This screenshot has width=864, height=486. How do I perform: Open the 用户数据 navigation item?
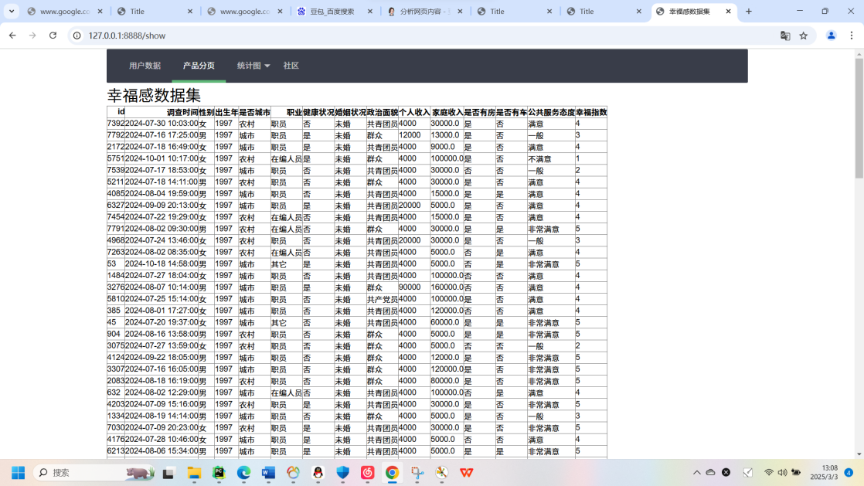point(145,66)
